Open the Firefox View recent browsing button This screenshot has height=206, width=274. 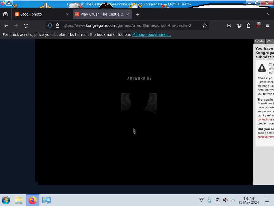pos(5,14)
